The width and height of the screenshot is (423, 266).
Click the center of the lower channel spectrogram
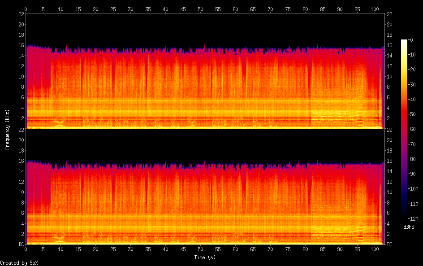pyautogui.click(x=205, y=187)
